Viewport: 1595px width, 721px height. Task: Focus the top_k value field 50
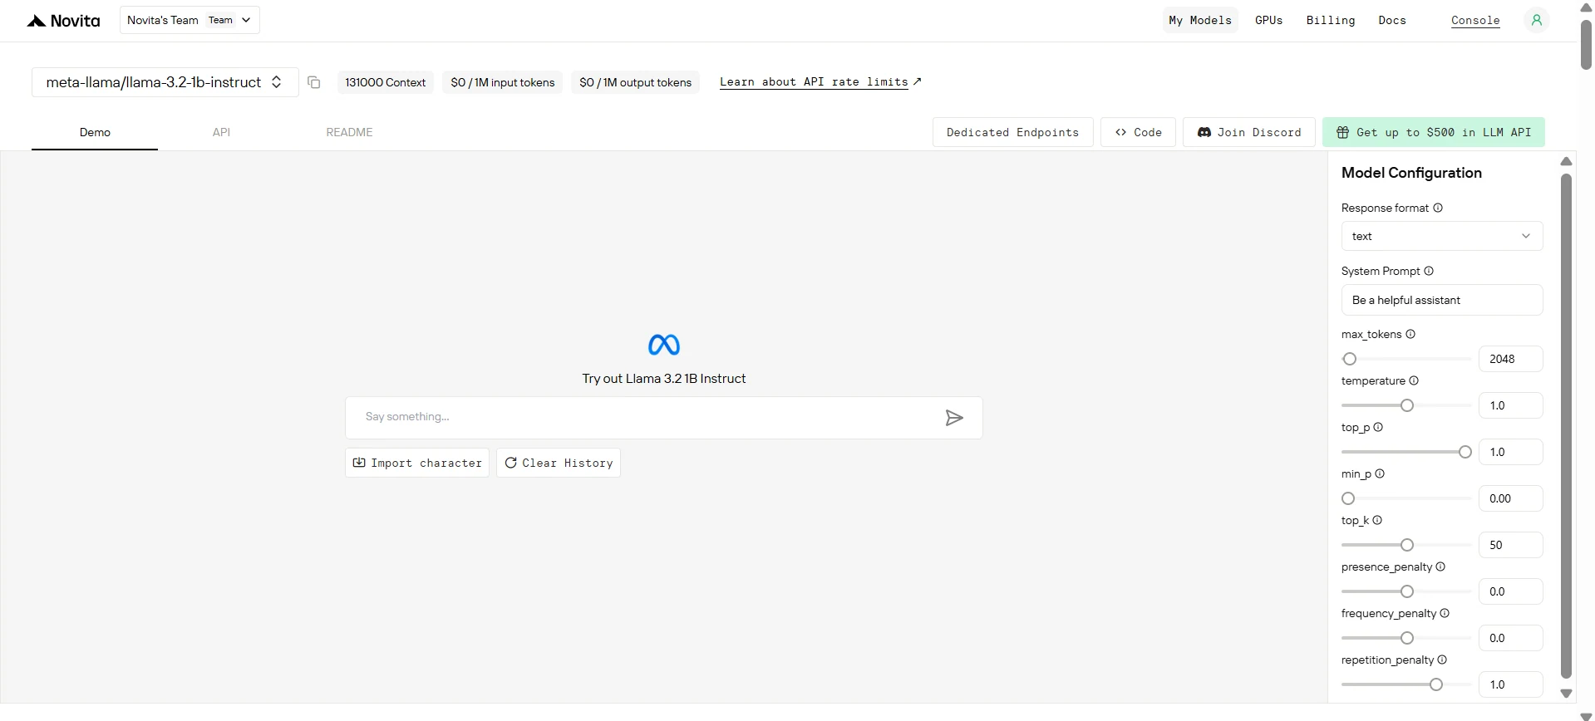1511,545
